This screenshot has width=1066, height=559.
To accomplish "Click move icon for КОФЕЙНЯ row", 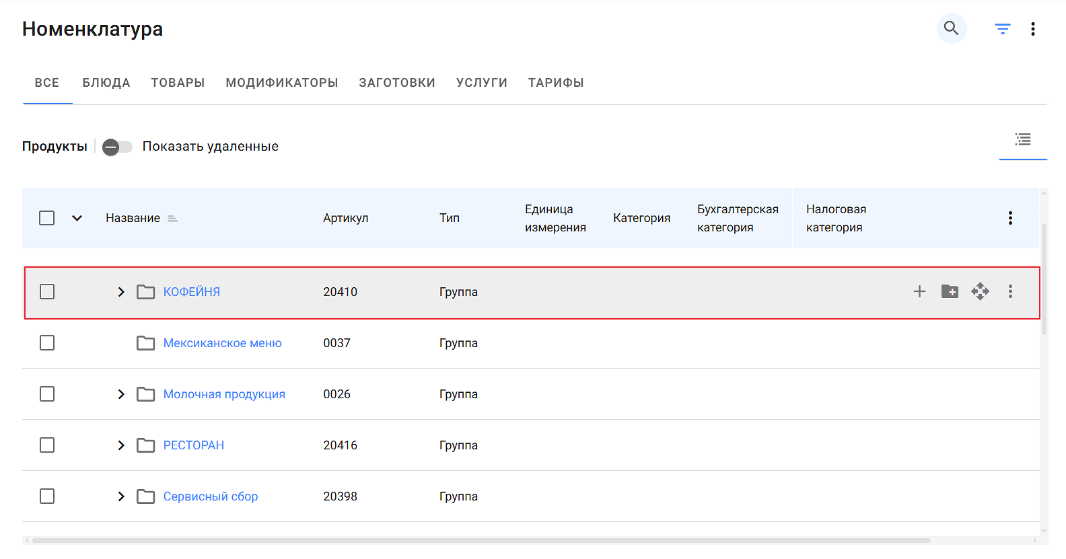I will (980, 291).
